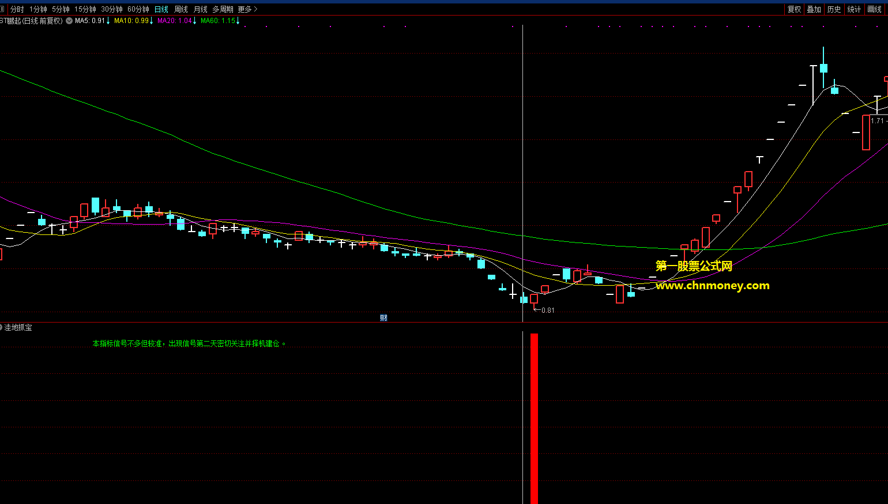Viewport: 888px width, 504px height.
Task: Select the 5分钟 period tab
Action: 61,9
